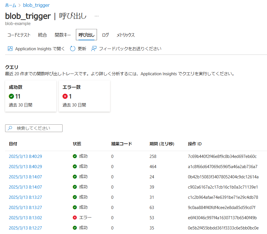Click the 更新 button label

pyautogui.click(x=82, y=49)
